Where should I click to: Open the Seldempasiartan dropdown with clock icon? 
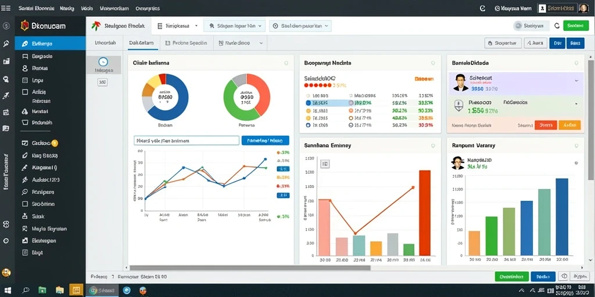pos(300,26)
